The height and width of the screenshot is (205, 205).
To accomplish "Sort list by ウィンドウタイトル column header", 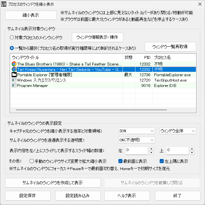I will tap(66, 58).
